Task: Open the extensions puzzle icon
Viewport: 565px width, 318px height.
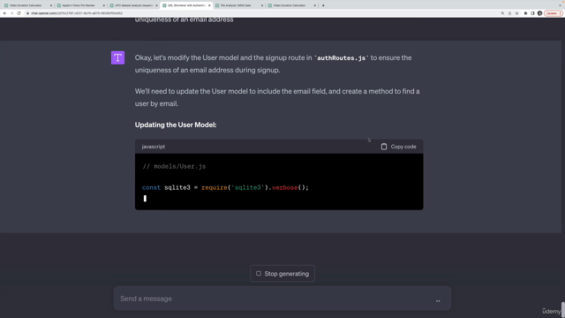Action: pos(525,13)
